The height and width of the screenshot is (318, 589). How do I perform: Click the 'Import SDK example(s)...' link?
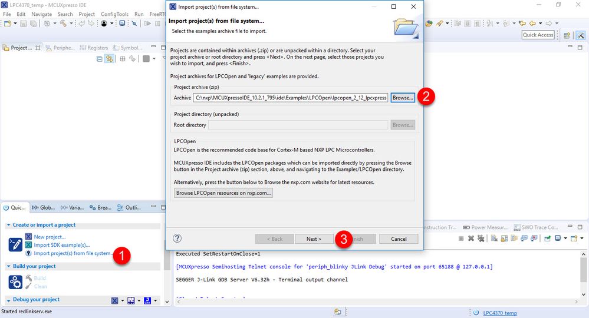61,245
